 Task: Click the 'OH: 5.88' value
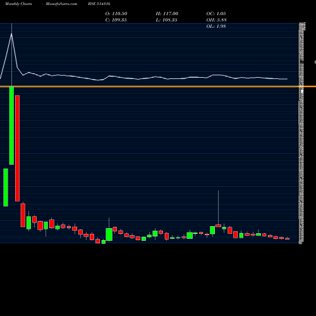pos(216,20)
